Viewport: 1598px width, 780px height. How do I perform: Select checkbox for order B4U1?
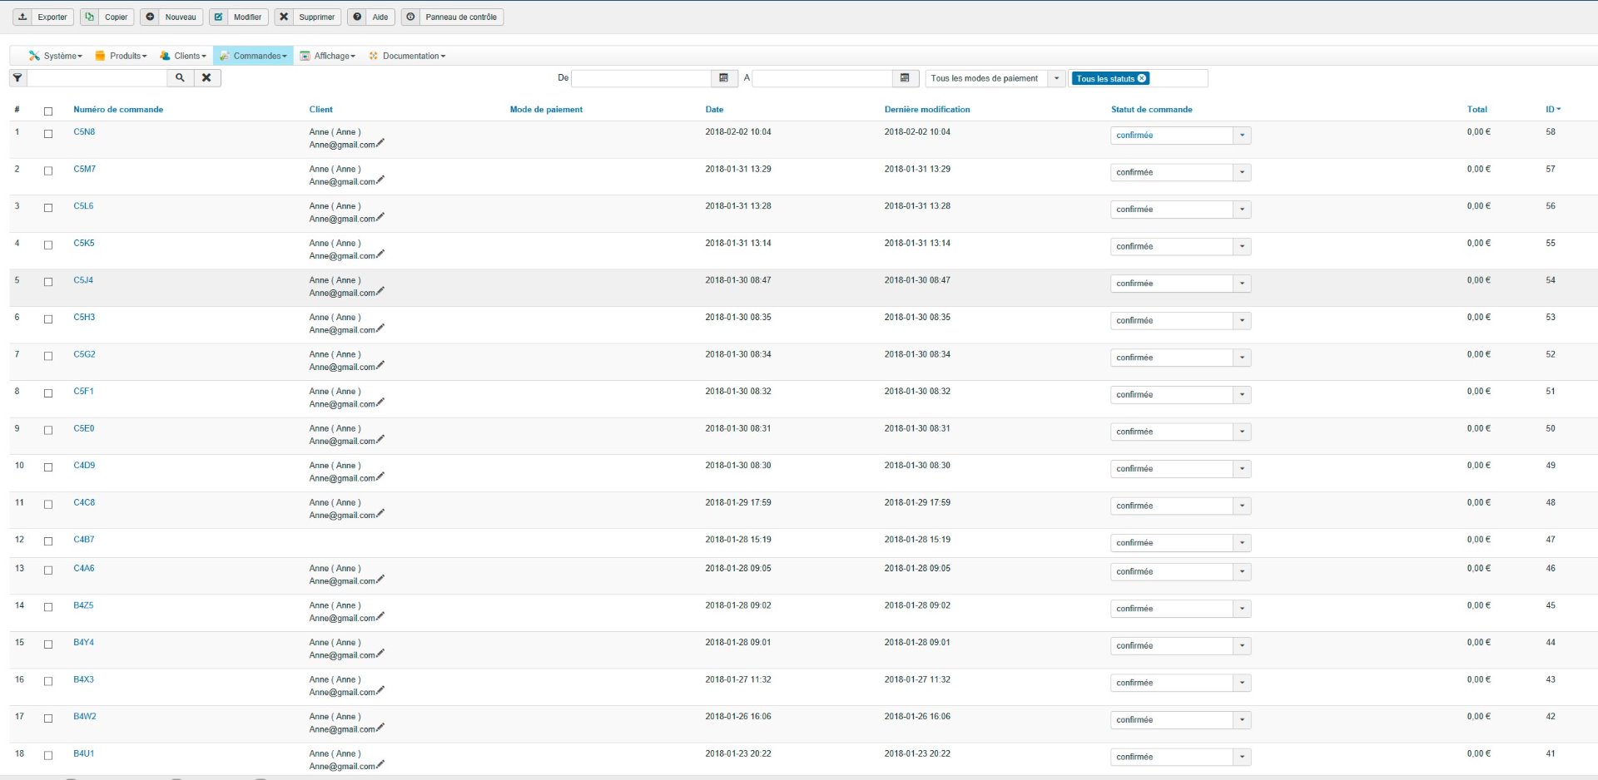tap(48, 755)
